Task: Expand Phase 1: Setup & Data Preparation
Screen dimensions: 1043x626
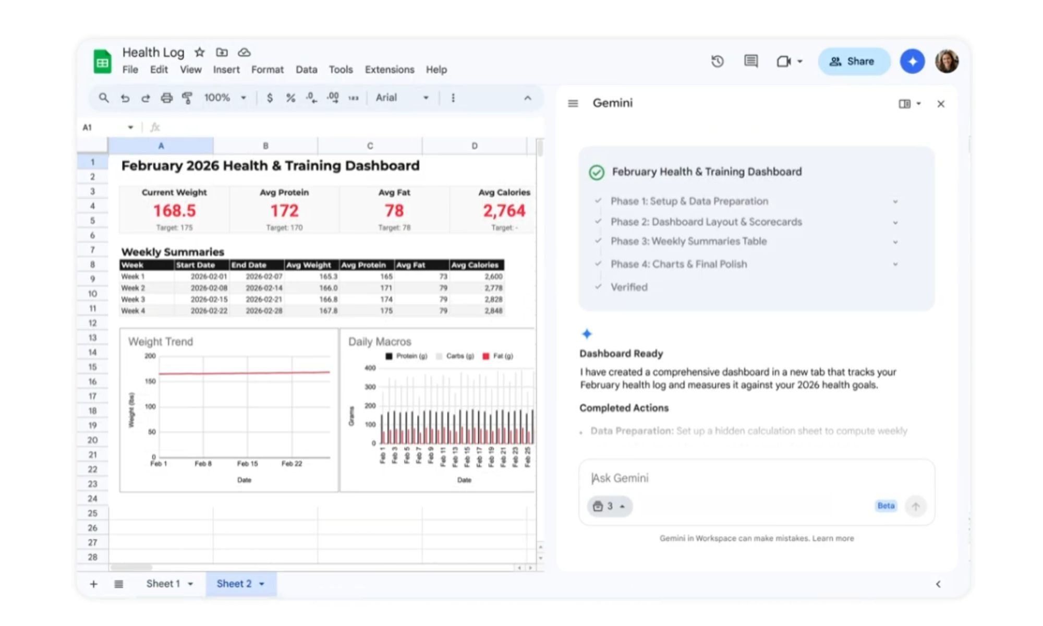Action: 895,201
